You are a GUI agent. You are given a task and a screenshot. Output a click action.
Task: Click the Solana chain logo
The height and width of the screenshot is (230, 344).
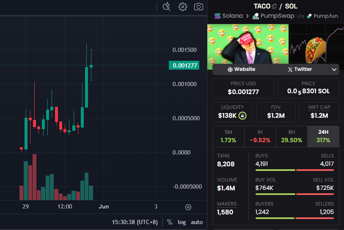tap(217, 16)
